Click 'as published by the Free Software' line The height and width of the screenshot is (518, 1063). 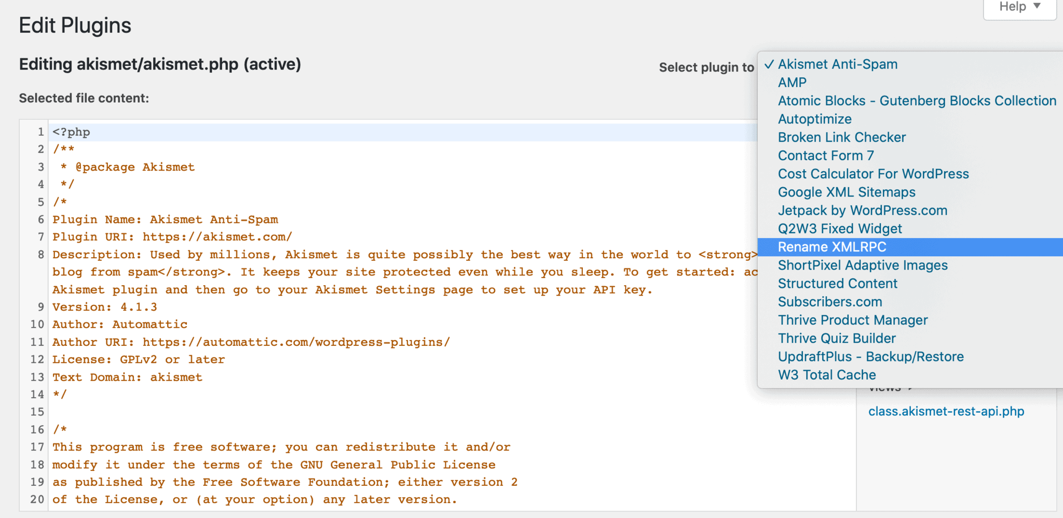(x=285, y=482)
